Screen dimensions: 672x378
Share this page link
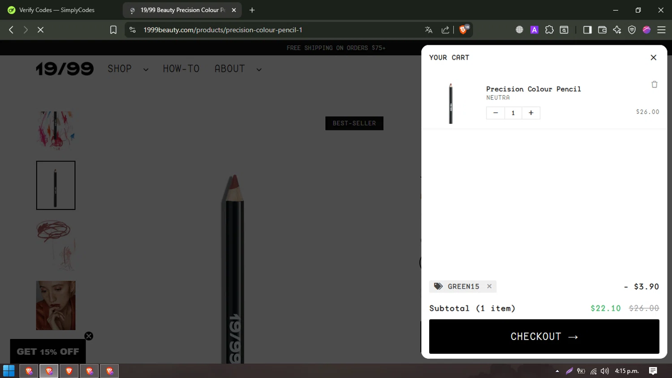[x=445, y=30]
